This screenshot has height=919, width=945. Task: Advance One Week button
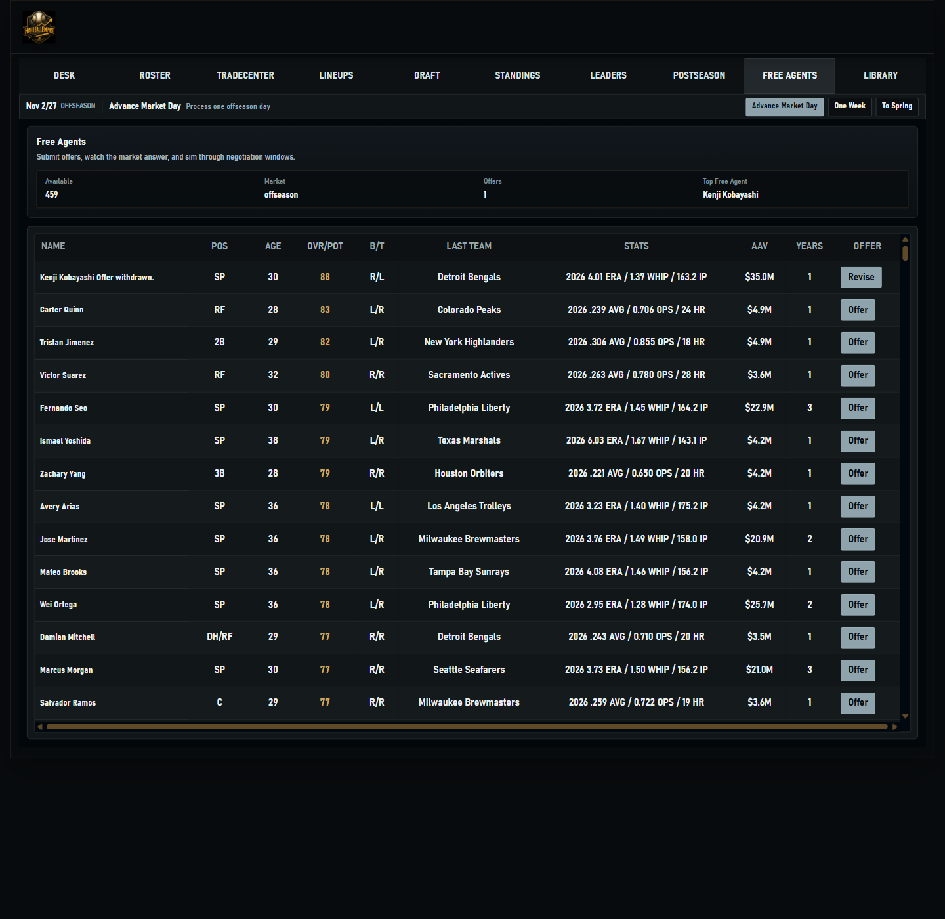click(850, 106)
